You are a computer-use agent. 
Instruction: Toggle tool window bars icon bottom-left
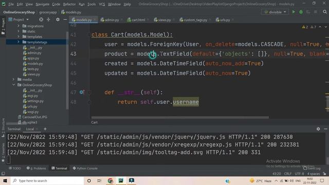3,174
